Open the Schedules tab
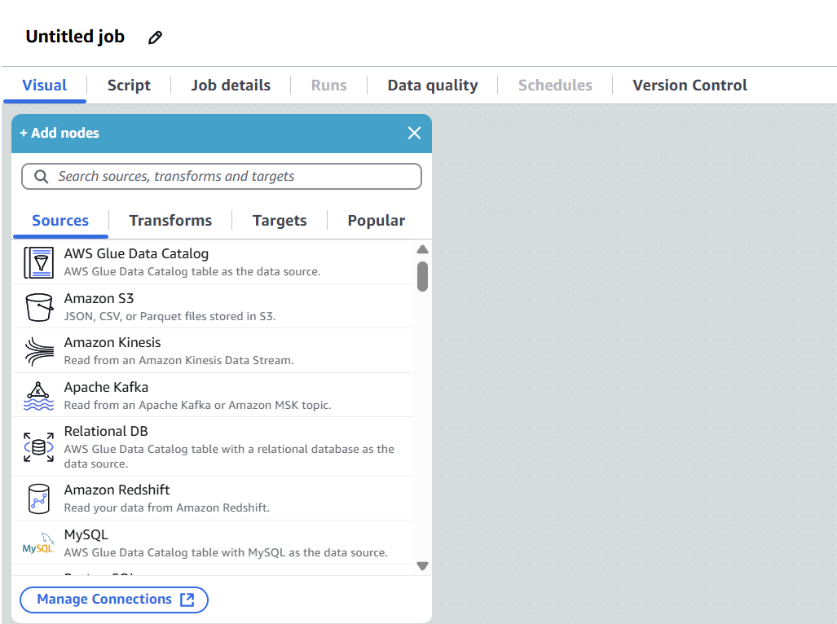837x624 pixels. [x=555, y=86]
